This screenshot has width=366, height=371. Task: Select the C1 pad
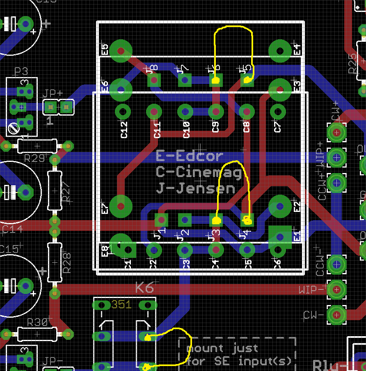tap(128, 250)
